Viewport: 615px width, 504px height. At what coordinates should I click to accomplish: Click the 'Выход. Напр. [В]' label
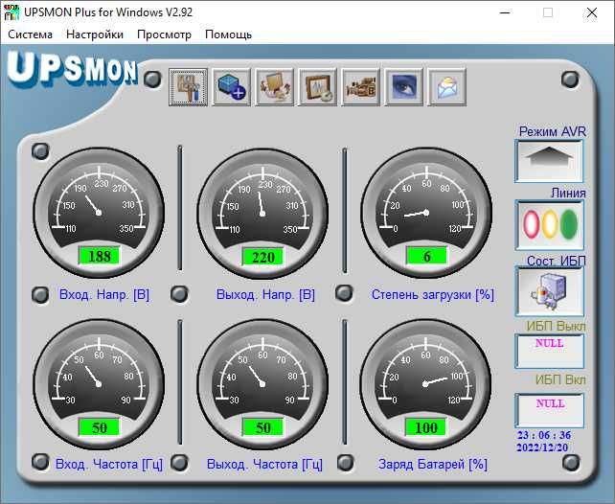pyautogui.click(x=266, y=294)
